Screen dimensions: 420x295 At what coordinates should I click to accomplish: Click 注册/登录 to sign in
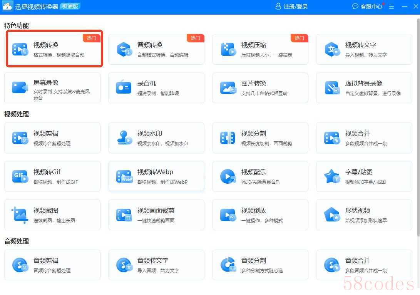[x=295, y=7]
